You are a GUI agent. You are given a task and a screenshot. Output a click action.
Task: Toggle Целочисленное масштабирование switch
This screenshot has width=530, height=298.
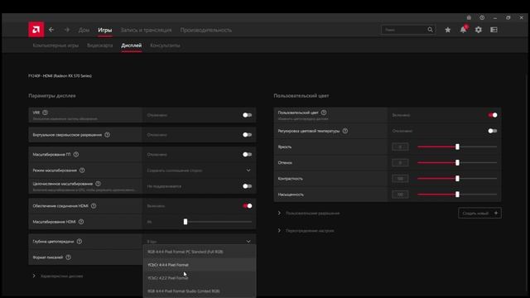(x=247, y=186)
